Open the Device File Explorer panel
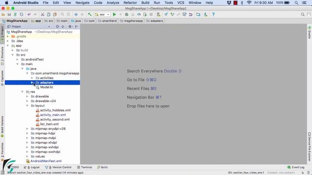312x175 pixels. tap(310, 147)
